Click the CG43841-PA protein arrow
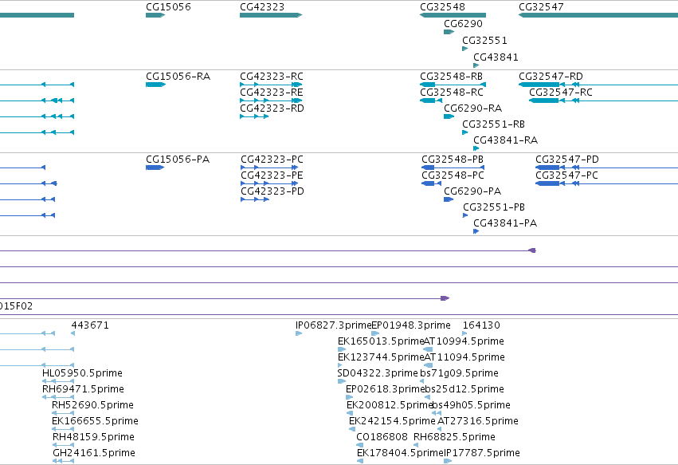The width and height of the screenshot is (678, 465). click(x=476, y=231)
